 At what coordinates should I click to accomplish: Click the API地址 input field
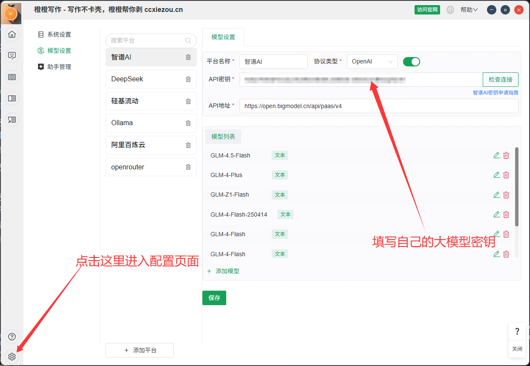[378, 106]
